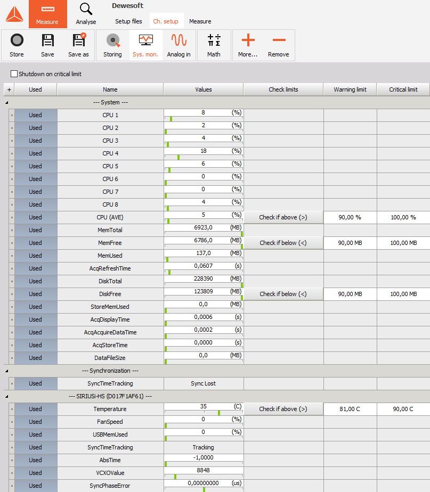The width and height of the screenshot is (430, 492).
Task: Click row marker for MemTotal
Action: [x=12, y=231]
